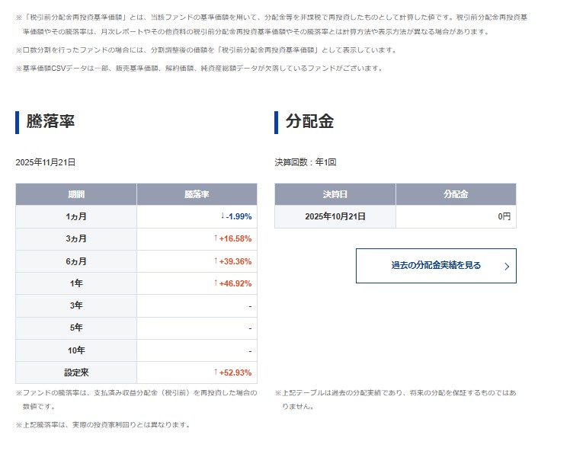Click the right chevron in the past distributions button
This screenshot has width=570, height=470.
(507, 267)
